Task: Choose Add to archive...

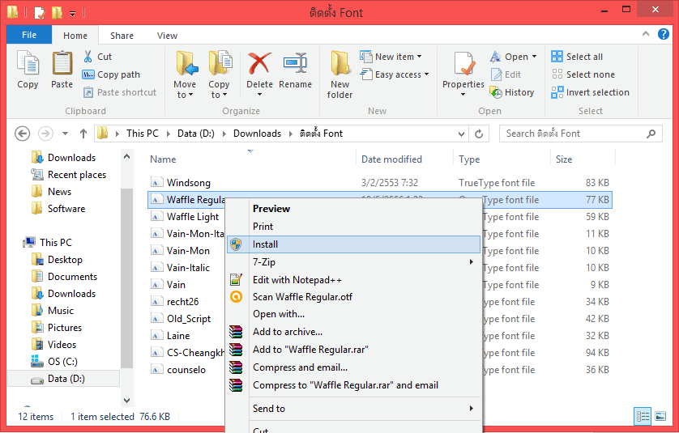Action: pyautogui.click(x=353, y=332)
